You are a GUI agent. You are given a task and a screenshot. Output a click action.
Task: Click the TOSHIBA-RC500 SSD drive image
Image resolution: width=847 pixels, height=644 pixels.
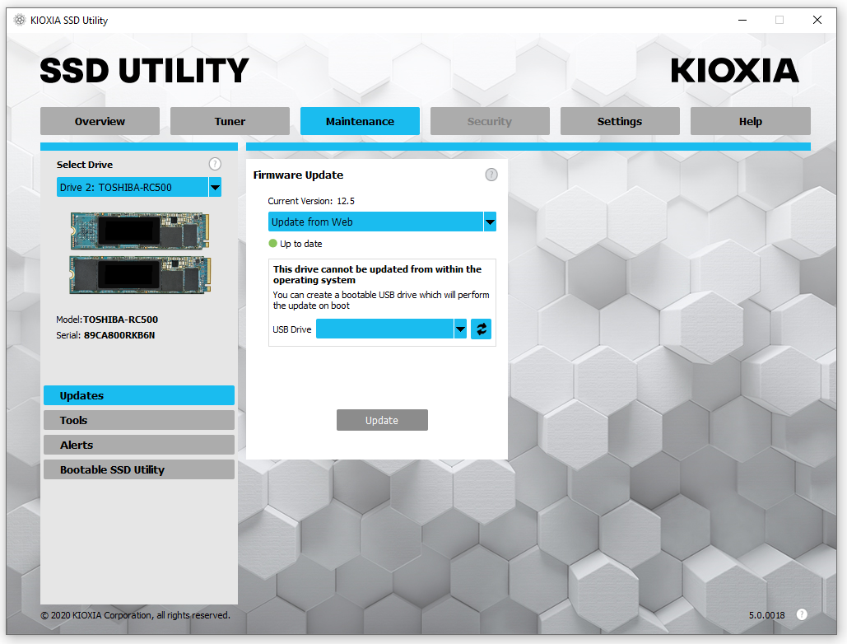[140, 253]
